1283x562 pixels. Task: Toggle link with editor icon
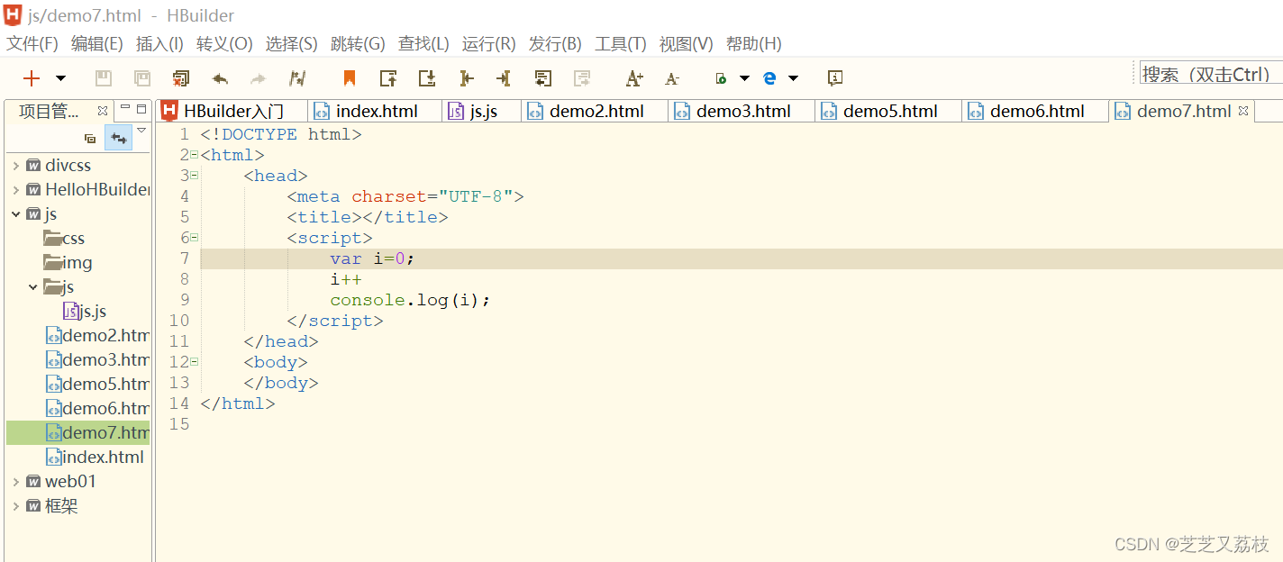click(x=118, y=138)
